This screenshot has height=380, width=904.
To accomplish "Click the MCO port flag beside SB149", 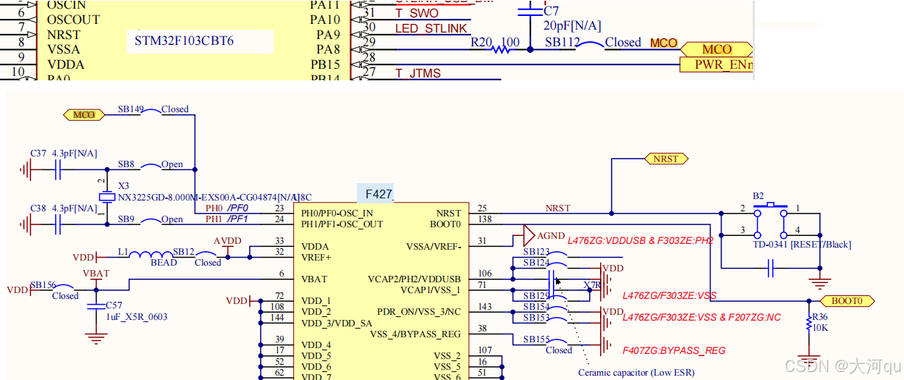I will 85,114.
